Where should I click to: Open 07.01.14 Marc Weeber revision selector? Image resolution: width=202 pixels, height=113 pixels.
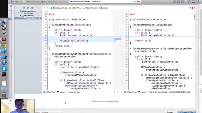pyautogui.click(x=169, y=92)
